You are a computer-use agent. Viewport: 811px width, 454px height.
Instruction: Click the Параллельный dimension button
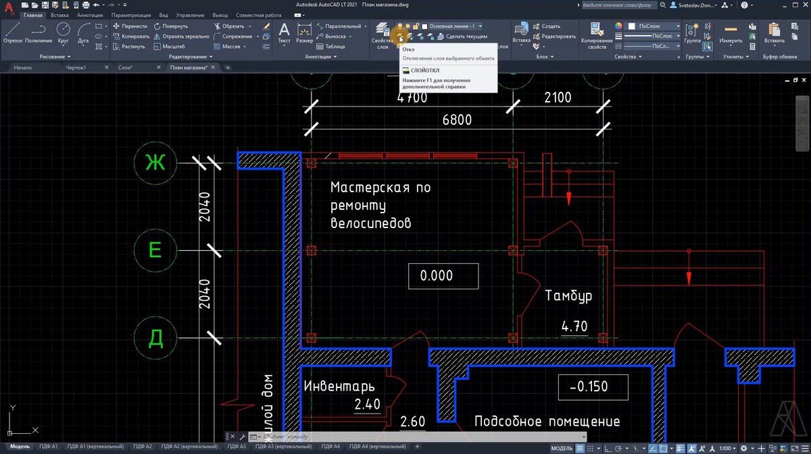click(339, 26)
